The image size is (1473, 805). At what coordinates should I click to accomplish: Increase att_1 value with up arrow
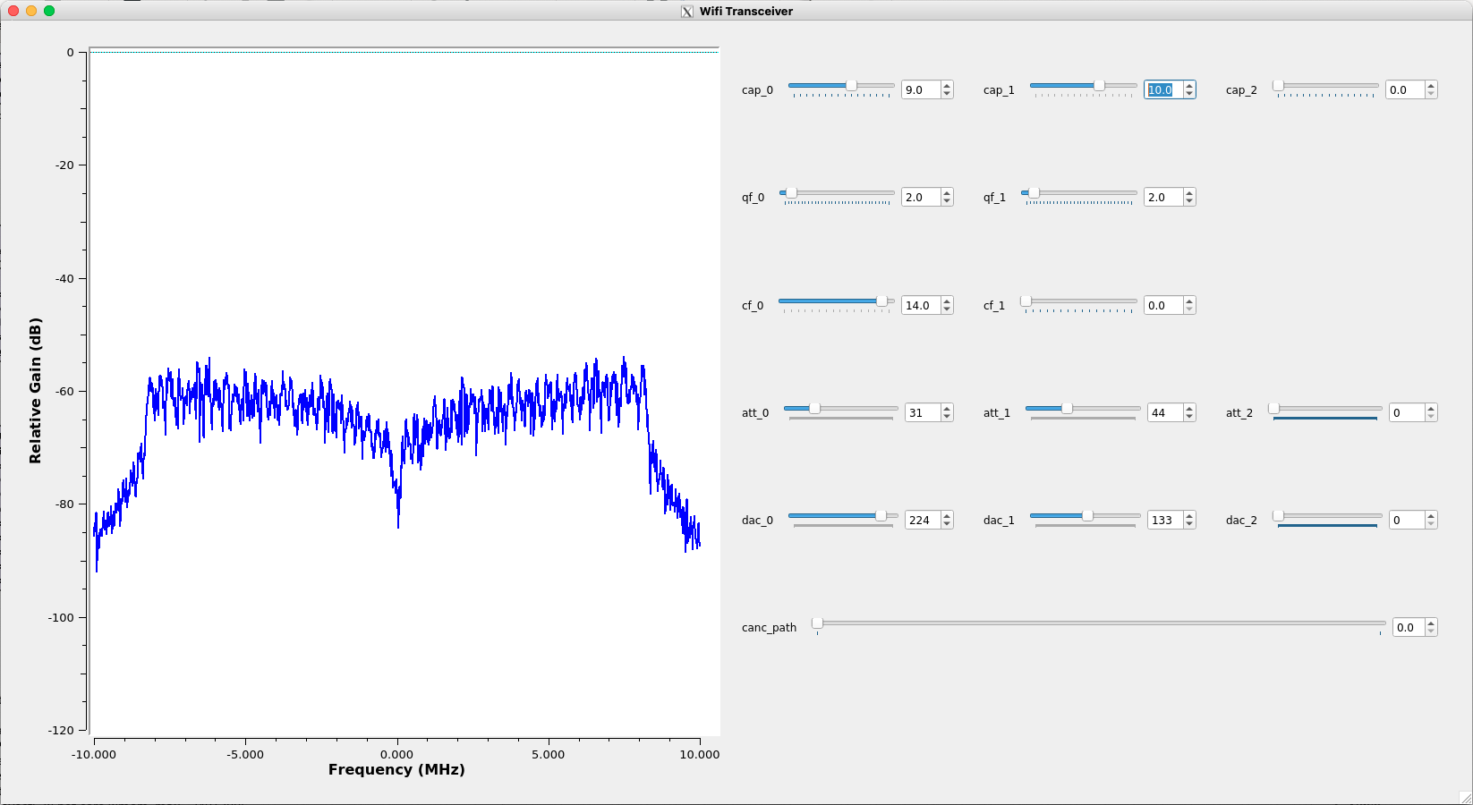tap(1189, 409)
